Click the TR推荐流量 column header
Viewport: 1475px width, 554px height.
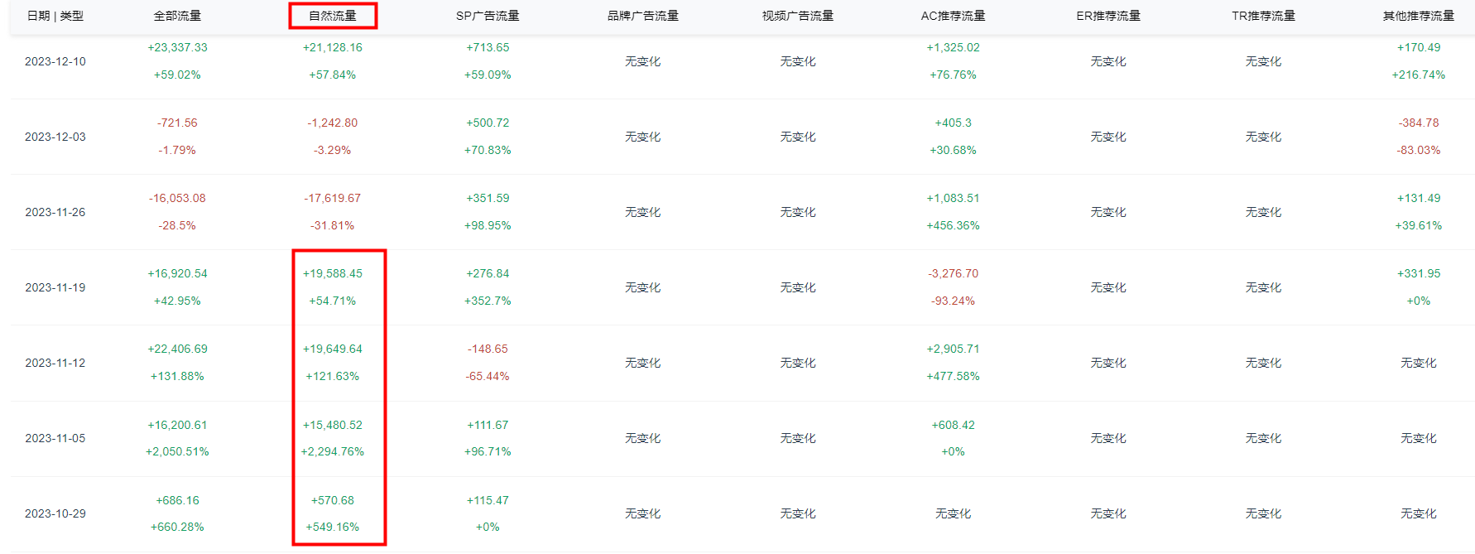click(x=1264, y=16)
